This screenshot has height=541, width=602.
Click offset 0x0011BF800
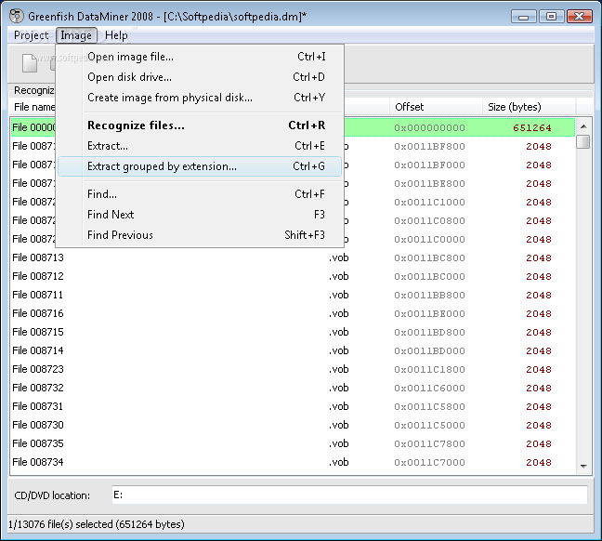pyautogui.click(x=429, y=146)
